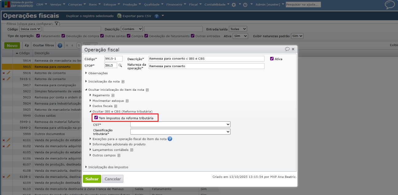Click Duplicar o registro selecionado
This screenshot has width=398, height=195.
click(x=90, y=16)
